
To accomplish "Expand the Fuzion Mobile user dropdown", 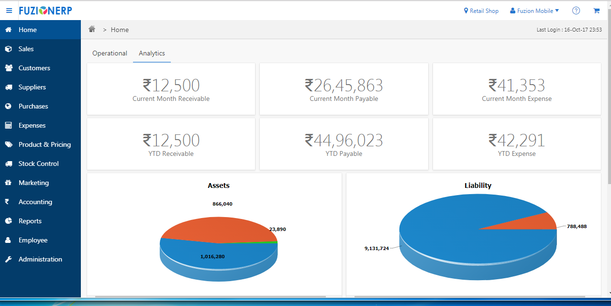I will [534, 11].
